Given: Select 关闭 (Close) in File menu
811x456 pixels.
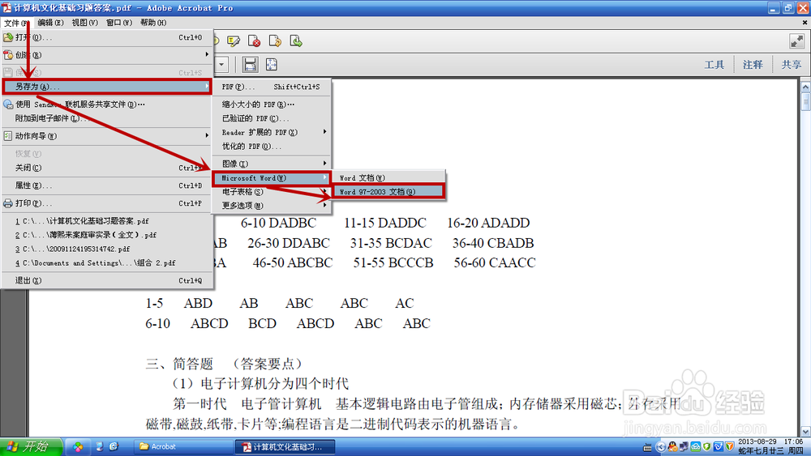Looking at the screenshot, I should point(106,168).
